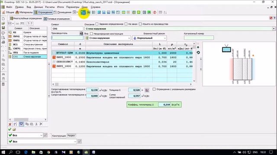Click the up-down arrows sort icon in toolbar

coord(165,12)
